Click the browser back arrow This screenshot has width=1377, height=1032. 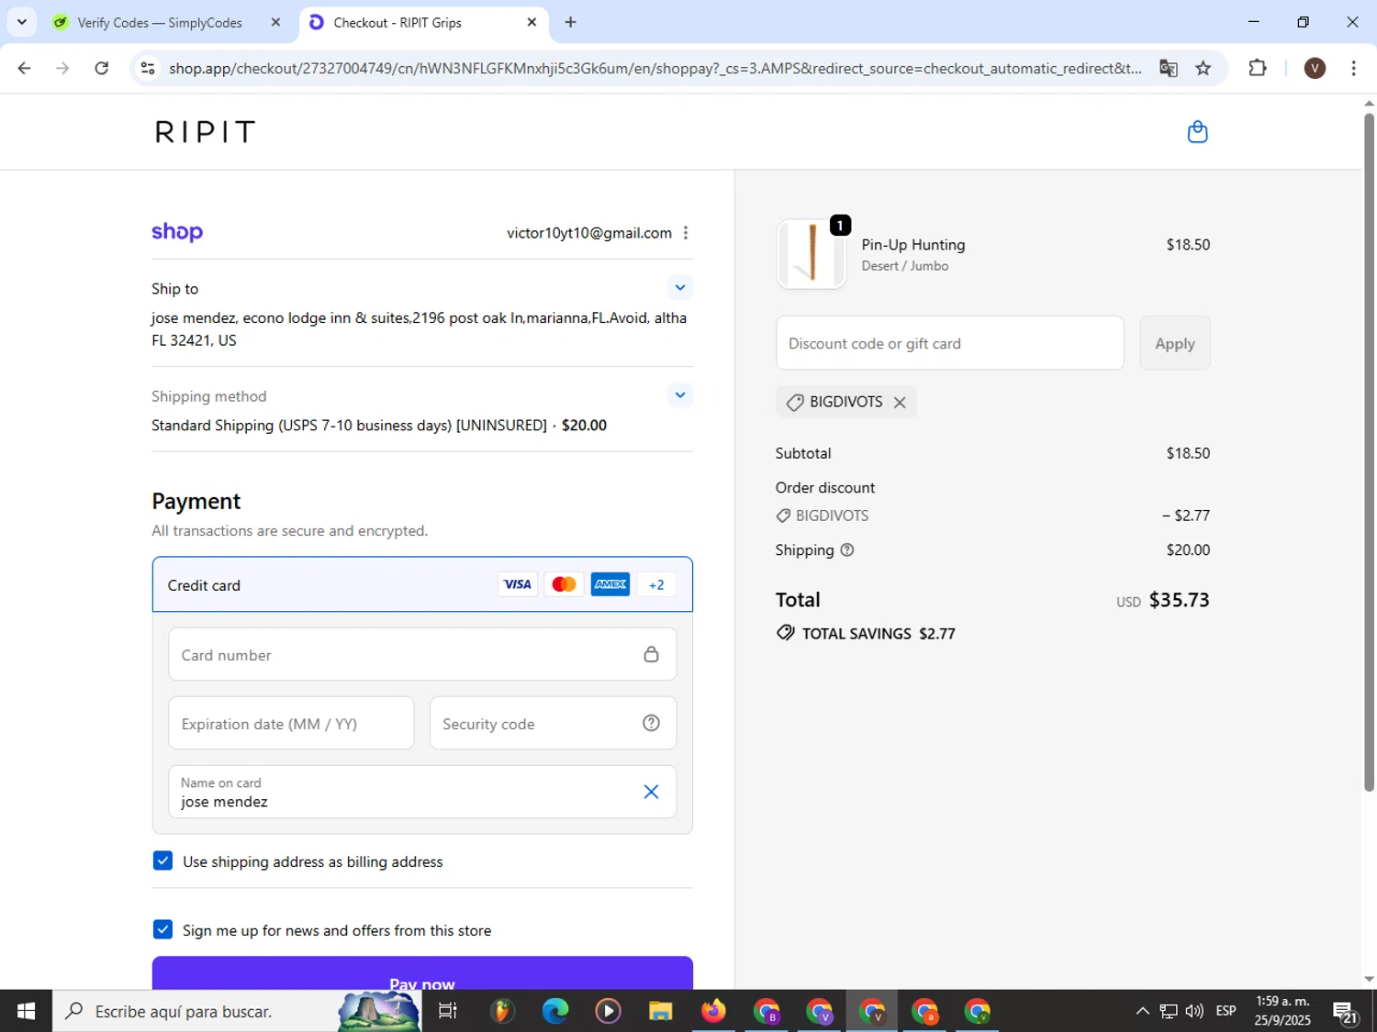click(25, 68)
